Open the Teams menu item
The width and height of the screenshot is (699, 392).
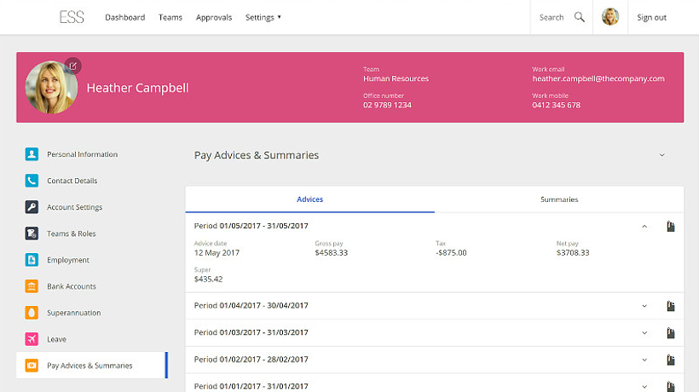click(170, 17)
